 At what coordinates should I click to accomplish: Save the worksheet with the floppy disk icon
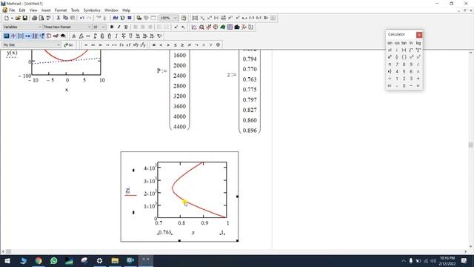point(25,18)
